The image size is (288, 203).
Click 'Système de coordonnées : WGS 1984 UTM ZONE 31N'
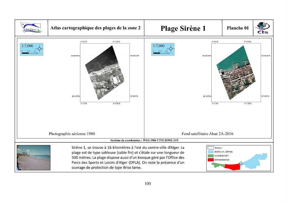click(144, 140)
